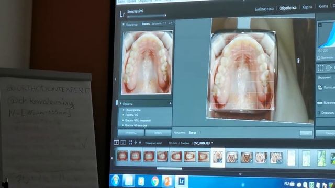335x188 pixels.
Task: Toggle second window display button 2
Action: [x=123, y=142]
